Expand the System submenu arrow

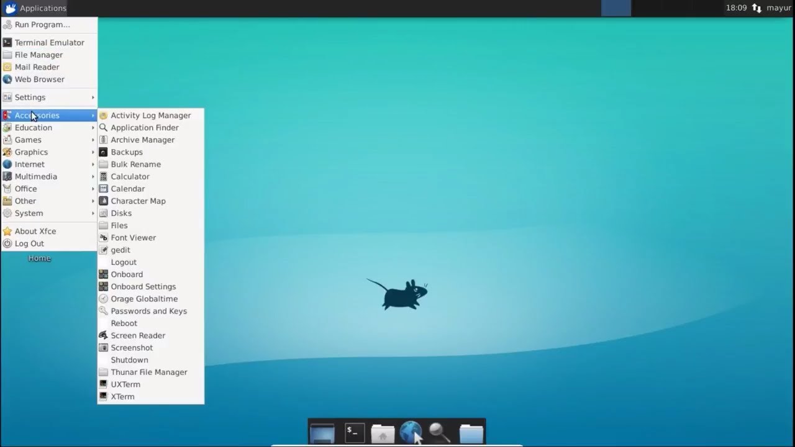(x=93, y=214)
